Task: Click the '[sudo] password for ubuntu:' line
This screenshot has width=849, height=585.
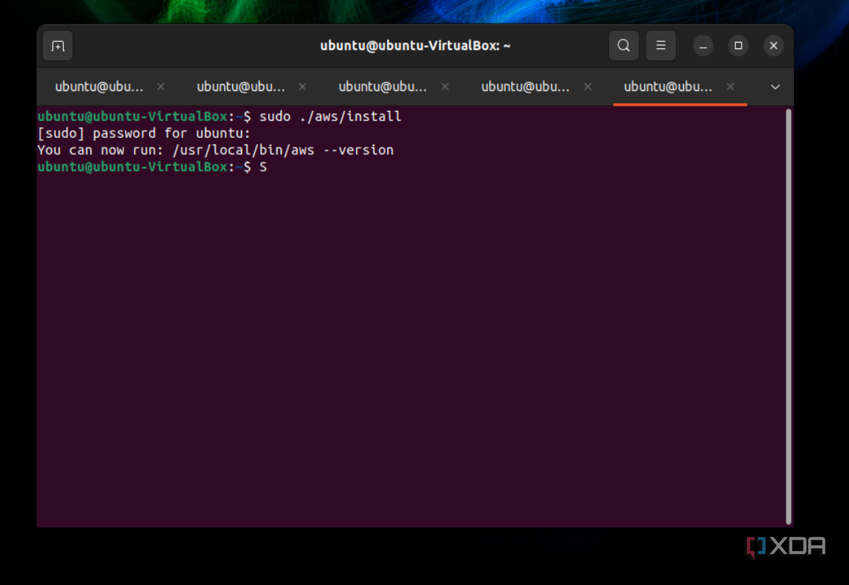Action: point(144,133)
